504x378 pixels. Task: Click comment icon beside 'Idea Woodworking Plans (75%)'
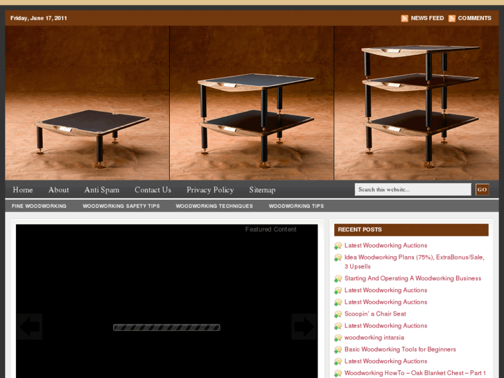tap(338, 258)
